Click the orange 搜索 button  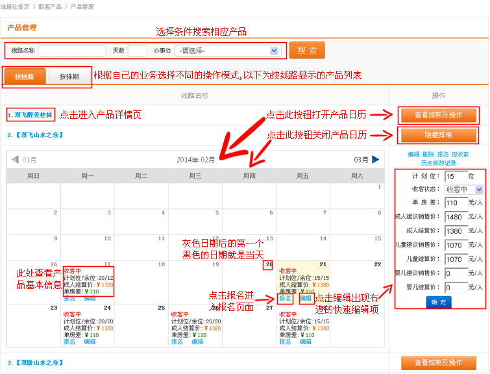(307, 51)
